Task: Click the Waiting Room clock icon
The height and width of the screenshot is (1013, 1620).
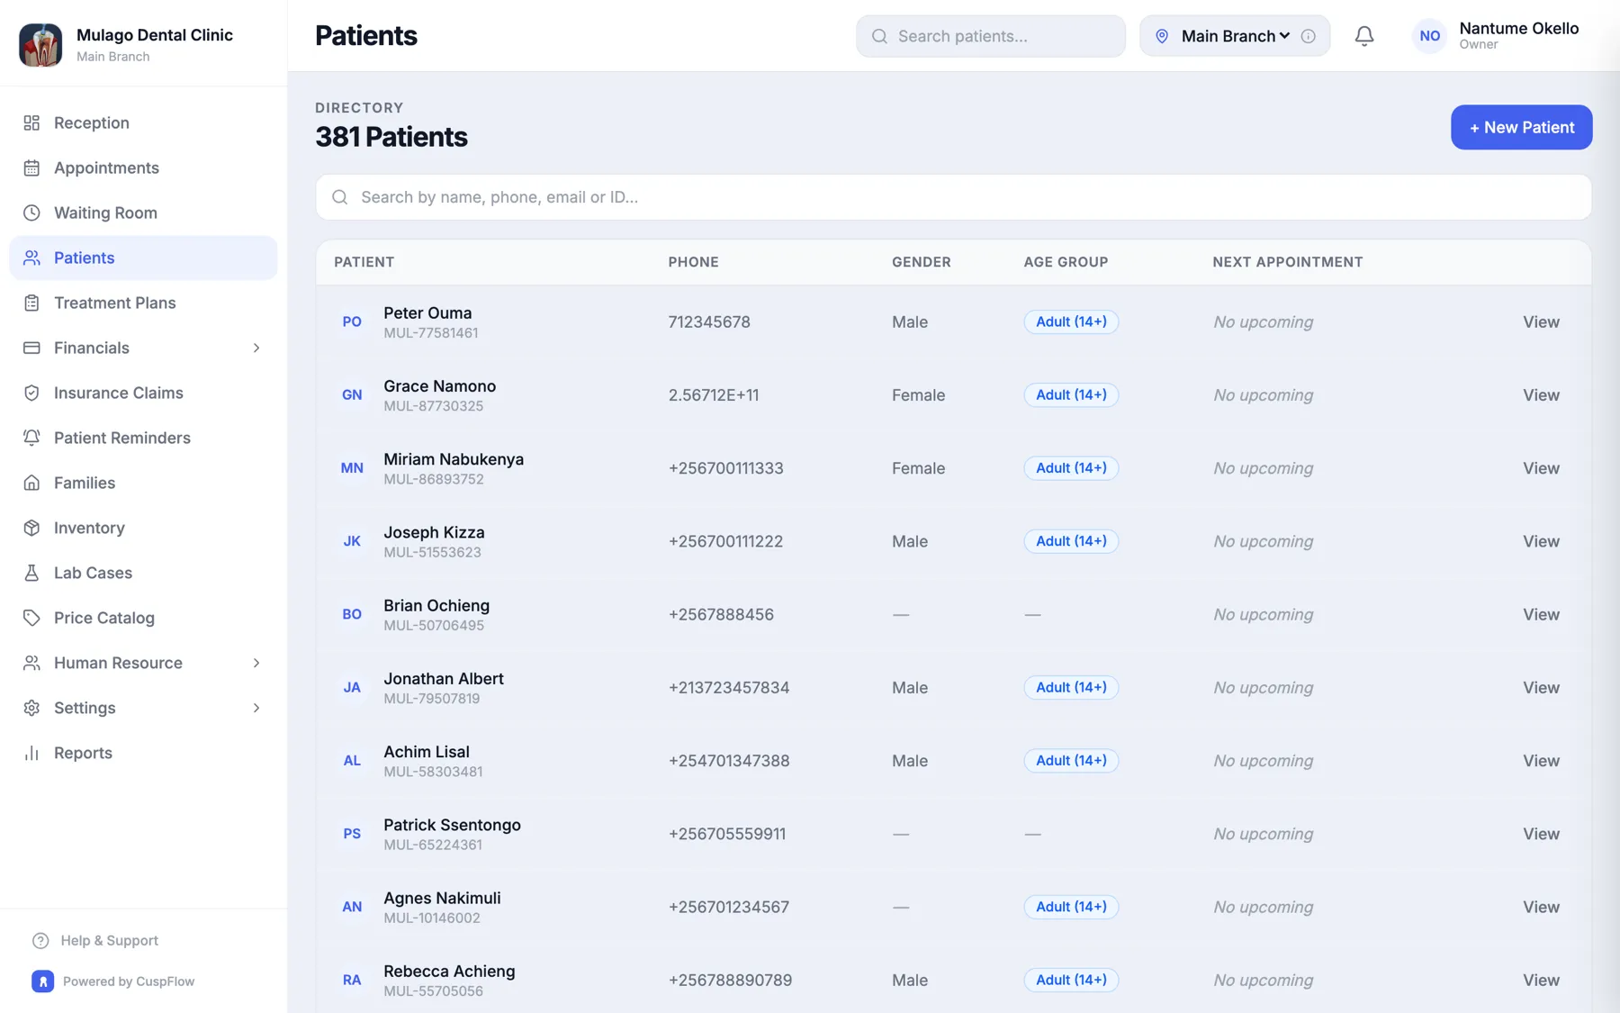Action: (x=31, y=213)
